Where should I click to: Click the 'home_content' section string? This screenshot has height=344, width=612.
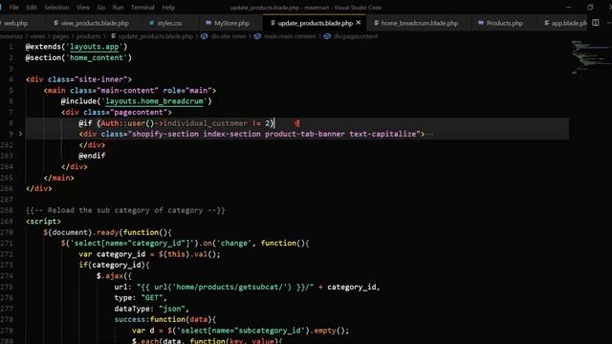97,57
